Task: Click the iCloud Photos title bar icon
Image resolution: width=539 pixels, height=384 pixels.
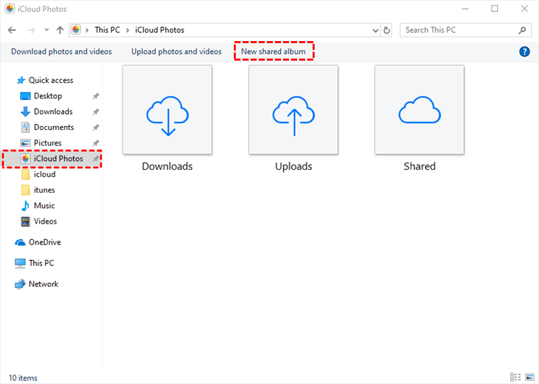Action: pyautogui.click(x=9, y=9)
